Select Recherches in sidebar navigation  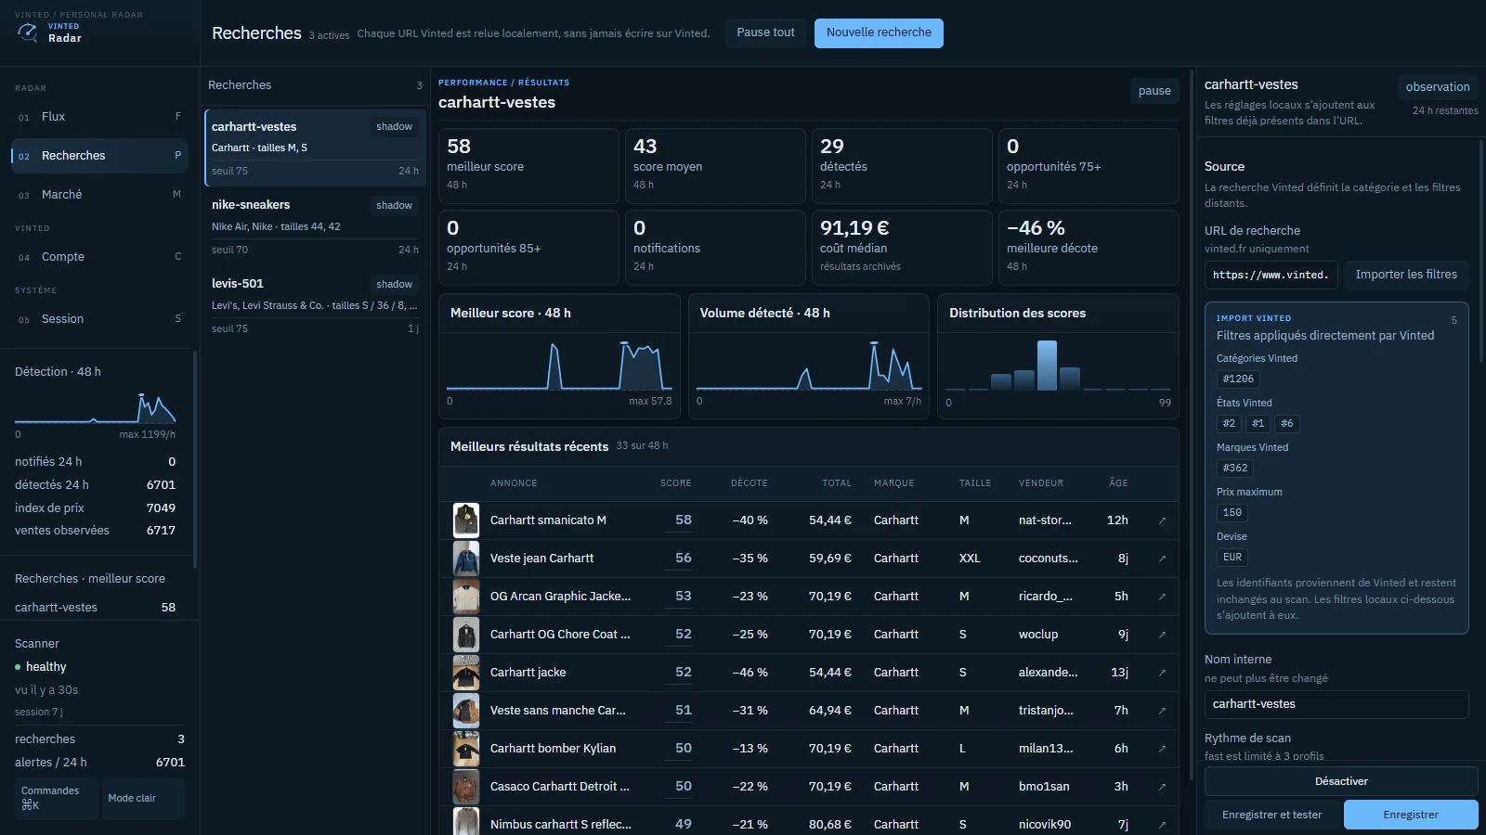(x=99, y=156)
